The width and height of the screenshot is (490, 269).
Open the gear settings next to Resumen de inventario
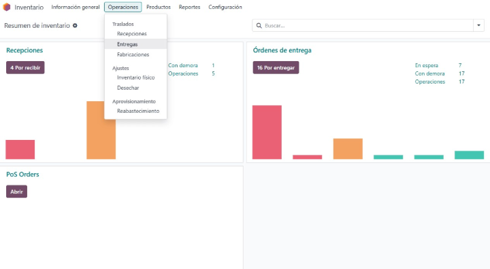[x=75, y=26]
